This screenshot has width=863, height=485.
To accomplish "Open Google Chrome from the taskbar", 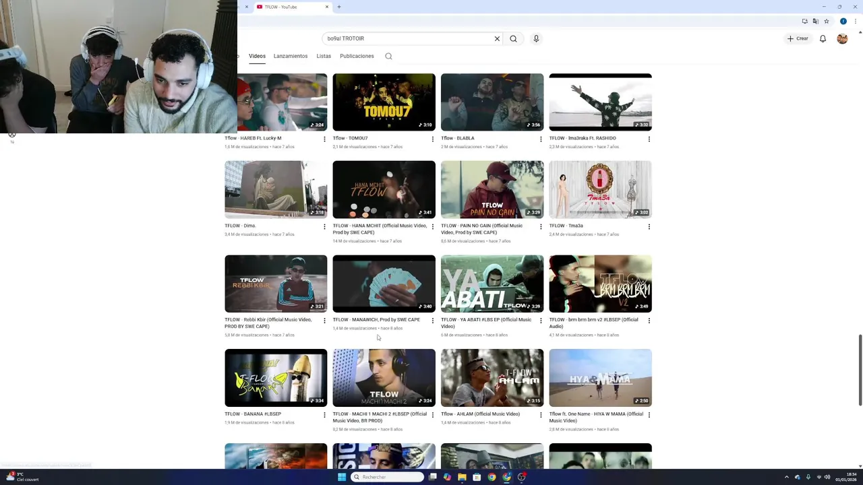I will [x=492, y=477].
